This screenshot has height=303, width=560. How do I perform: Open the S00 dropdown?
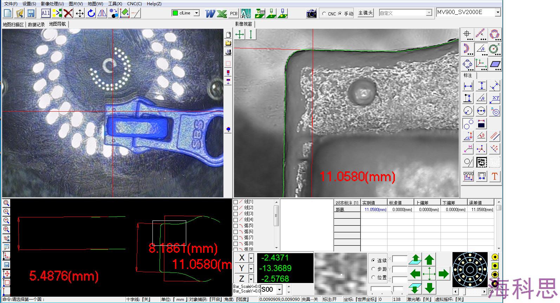pos(279,290)
